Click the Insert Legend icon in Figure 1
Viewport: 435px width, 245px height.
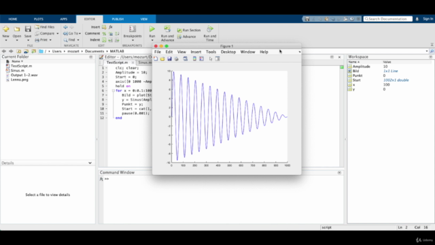pyautogui.click(x=201, y=59)
